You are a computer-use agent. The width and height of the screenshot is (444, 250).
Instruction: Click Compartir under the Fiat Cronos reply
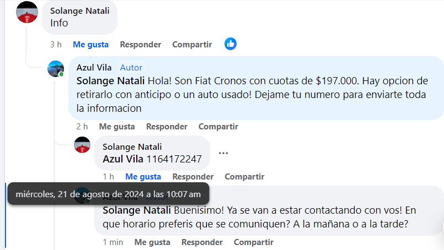pos(218,127)
